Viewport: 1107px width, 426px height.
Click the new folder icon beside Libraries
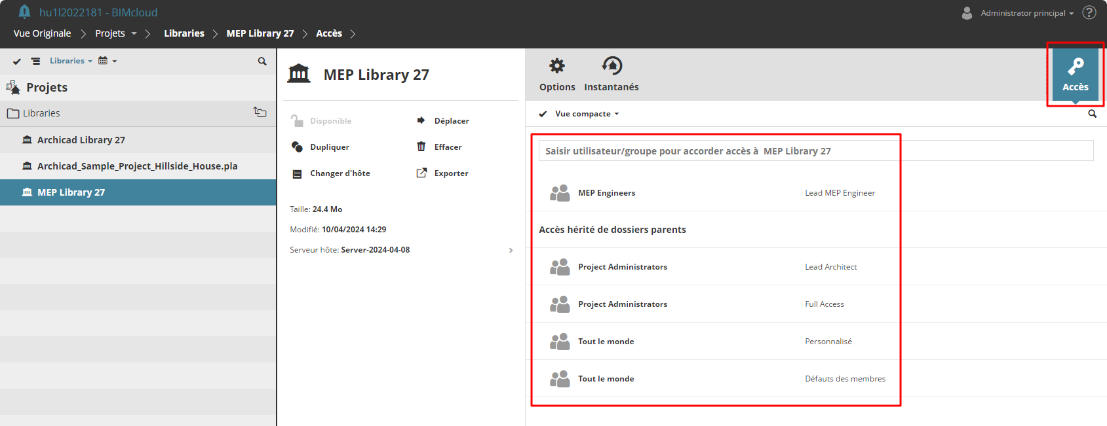click(260, 113)
